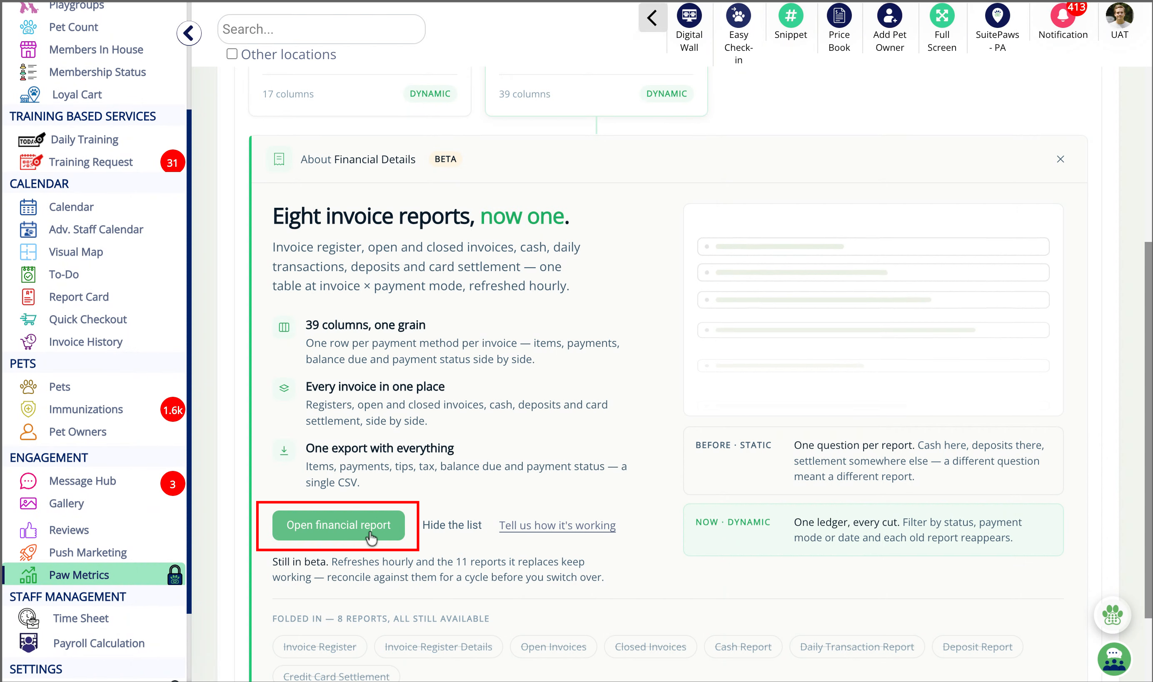This screenshot has width=1153, height=682.
Task: Collapse the top toolbar chevron
Action: tap(652, 18)
